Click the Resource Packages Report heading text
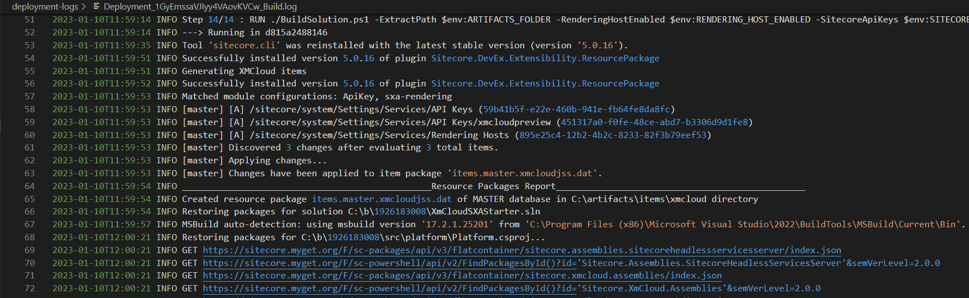The height and width of the screenshot is (298, 969). 493,186
